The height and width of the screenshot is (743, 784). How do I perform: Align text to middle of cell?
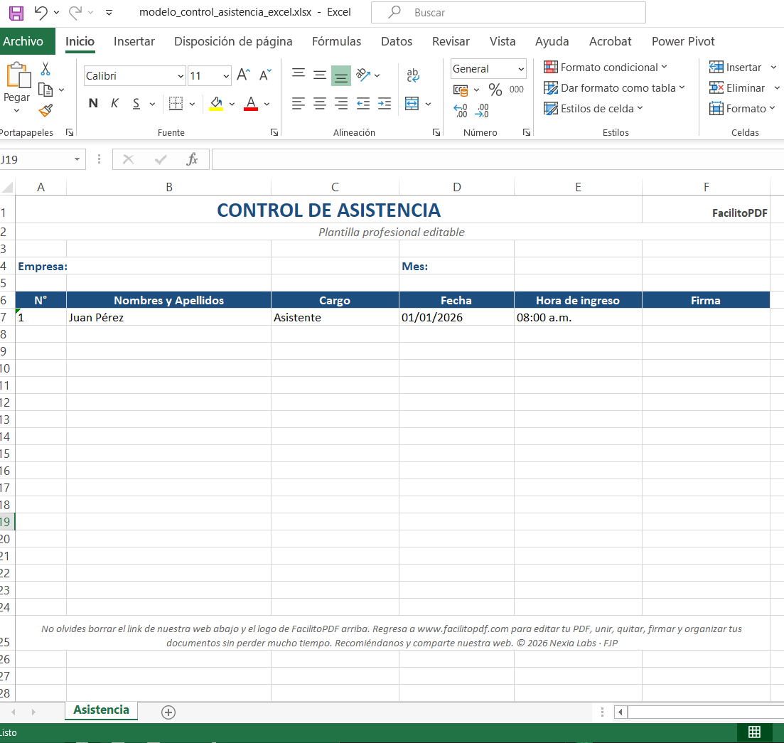tap(320, 75)
